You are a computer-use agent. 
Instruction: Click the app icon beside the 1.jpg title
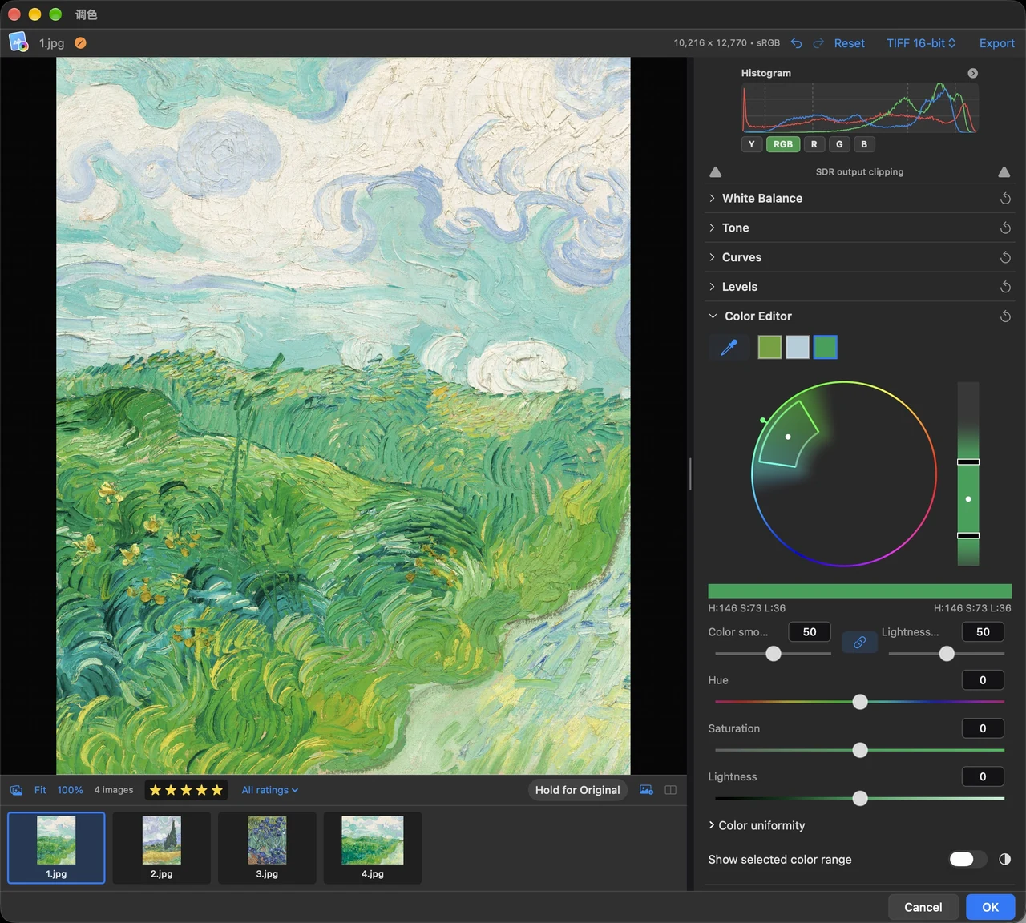pos(18,42)
